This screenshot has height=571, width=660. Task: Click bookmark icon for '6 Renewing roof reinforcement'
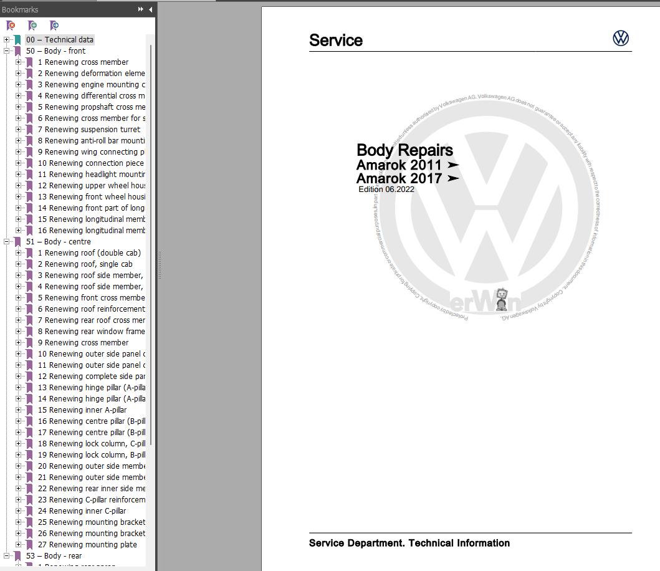click(x=29, y=309)
